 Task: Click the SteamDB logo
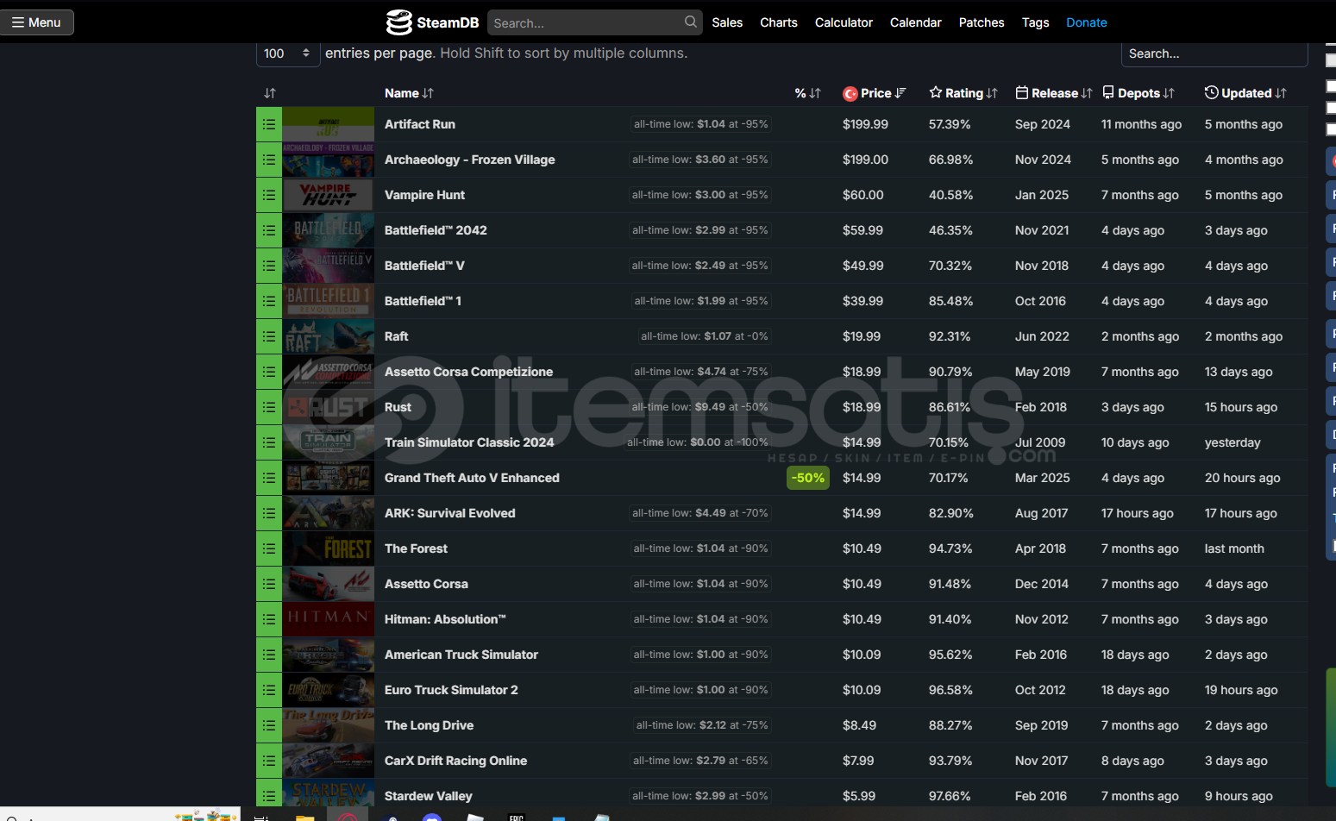point(432,22)
